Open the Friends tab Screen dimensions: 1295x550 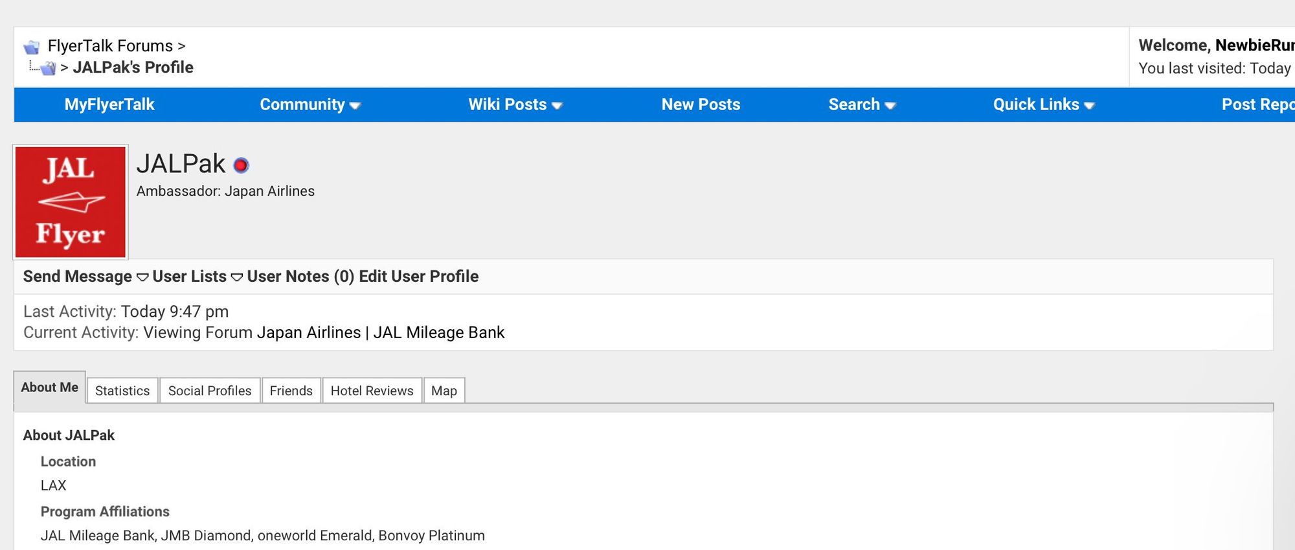291,391
